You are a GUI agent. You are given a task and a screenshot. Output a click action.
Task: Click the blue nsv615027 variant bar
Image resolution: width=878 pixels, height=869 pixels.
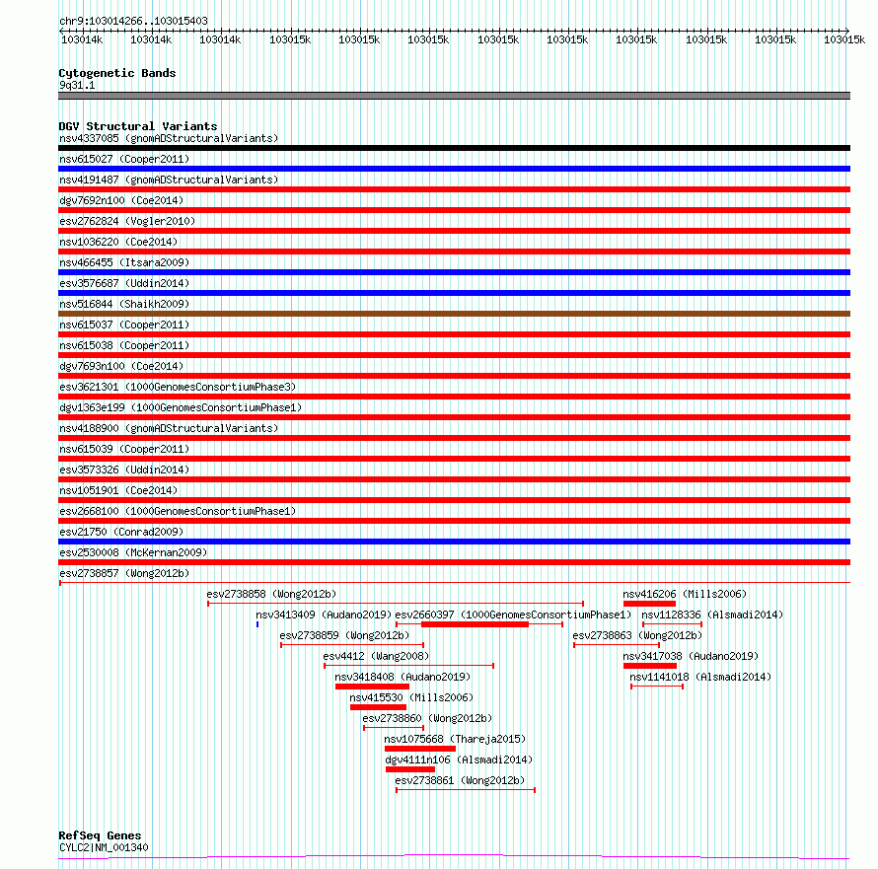[454, 169]
